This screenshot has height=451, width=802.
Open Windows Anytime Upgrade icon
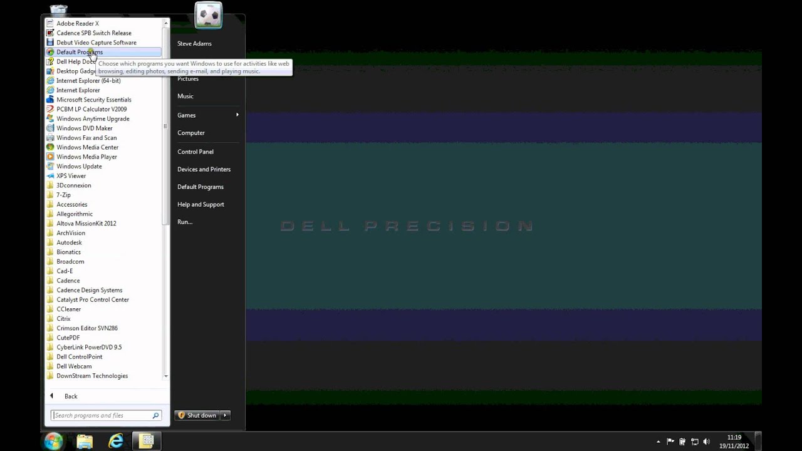50,118
